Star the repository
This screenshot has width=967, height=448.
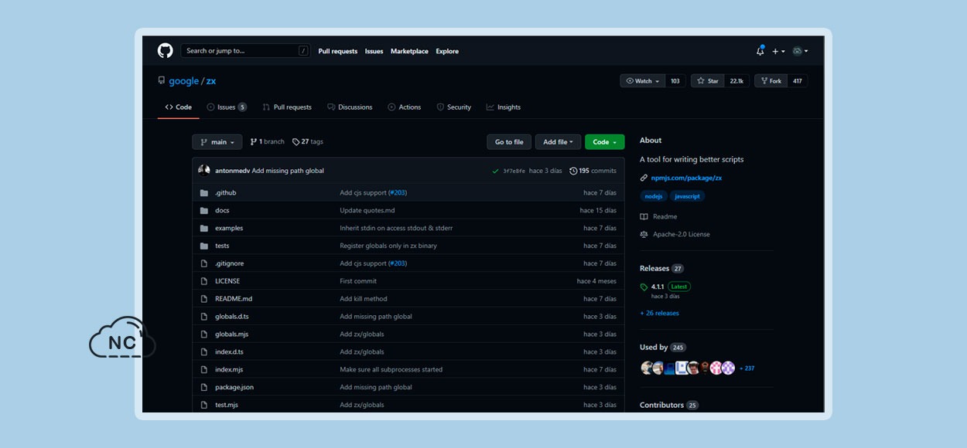pos(708,81)
